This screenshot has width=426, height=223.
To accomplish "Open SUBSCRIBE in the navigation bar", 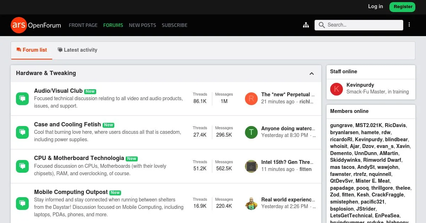I will 175,25.
